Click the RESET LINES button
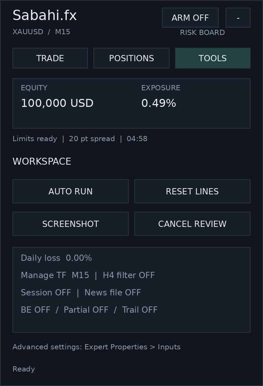 coord(192,191)
